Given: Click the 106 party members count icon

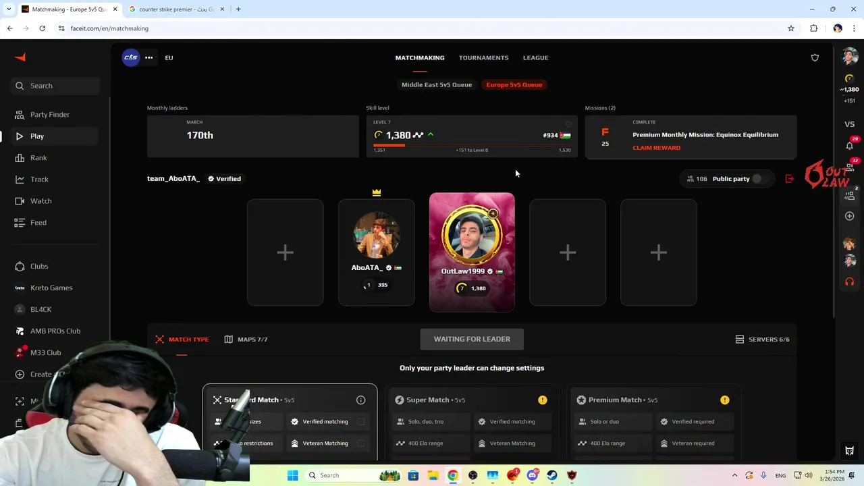Looking at the screenshot, I should 690,179.
